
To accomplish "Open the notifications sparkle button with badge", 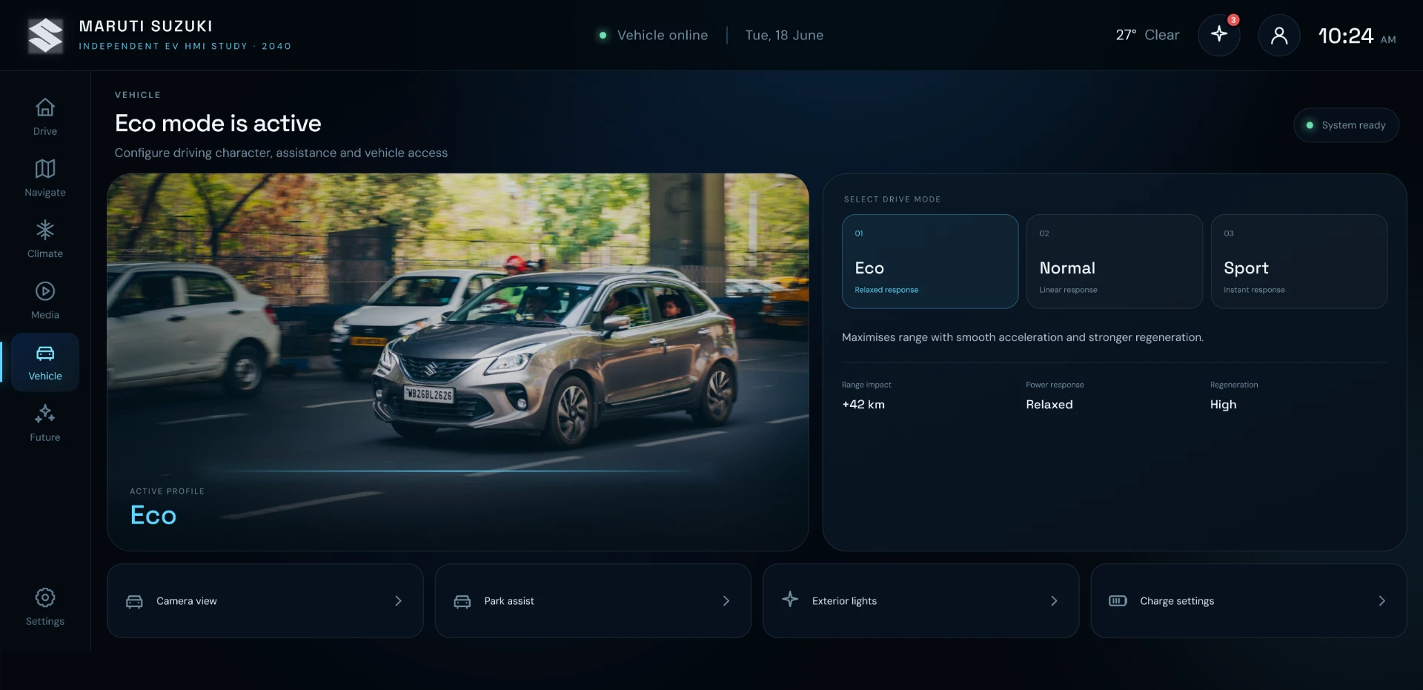I will pos(1219,35).
